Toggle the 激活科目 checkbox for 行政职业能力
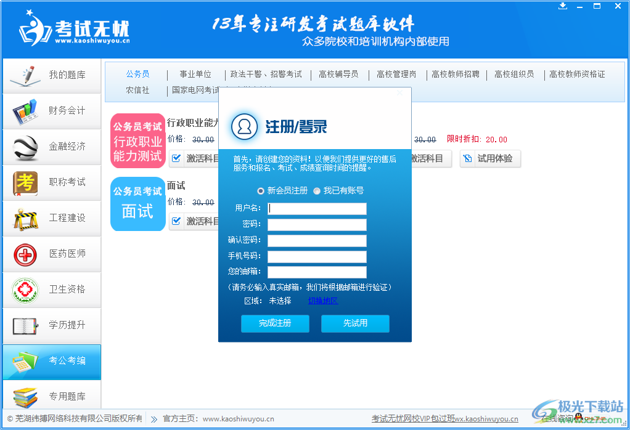 [x=176, y=158]
